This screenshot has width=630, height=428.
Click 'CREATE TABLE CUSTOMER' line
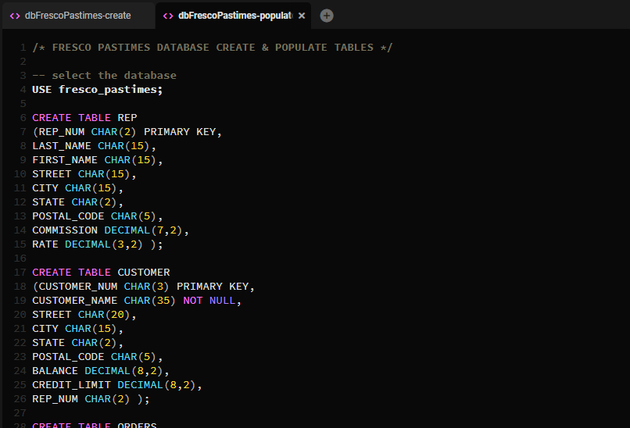[x=101, y=273]
